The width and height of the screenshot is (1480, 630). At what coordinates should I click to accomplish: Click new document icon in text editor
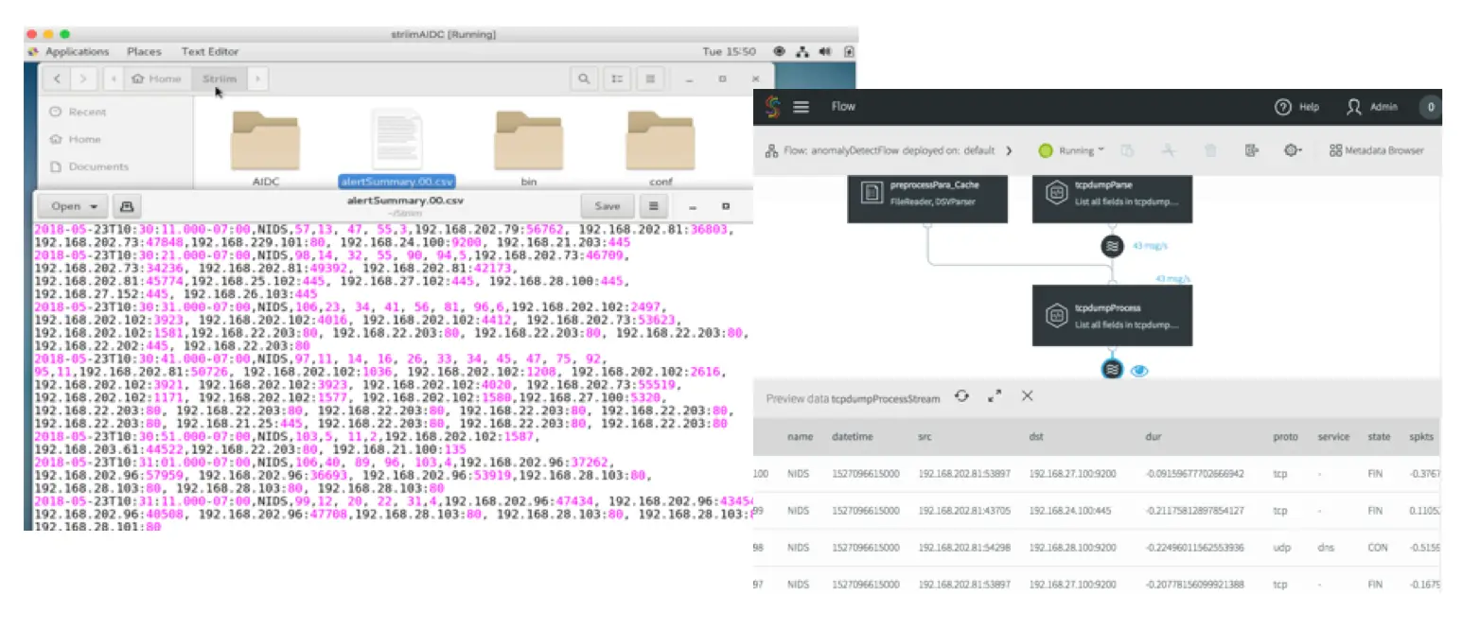tap(125, 206)
